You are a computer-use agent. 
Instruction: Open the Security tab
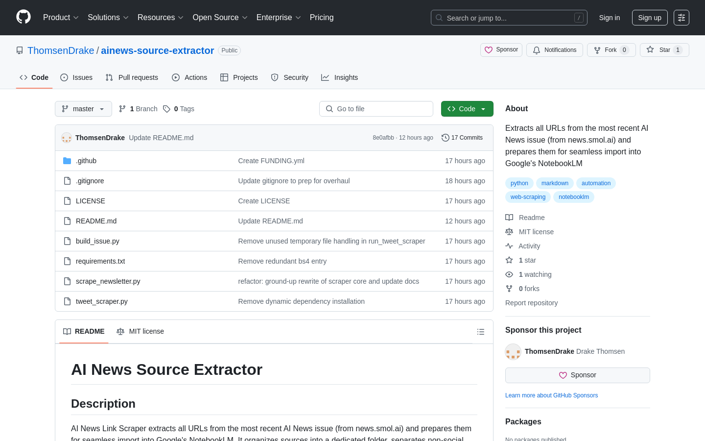[290, 77]
